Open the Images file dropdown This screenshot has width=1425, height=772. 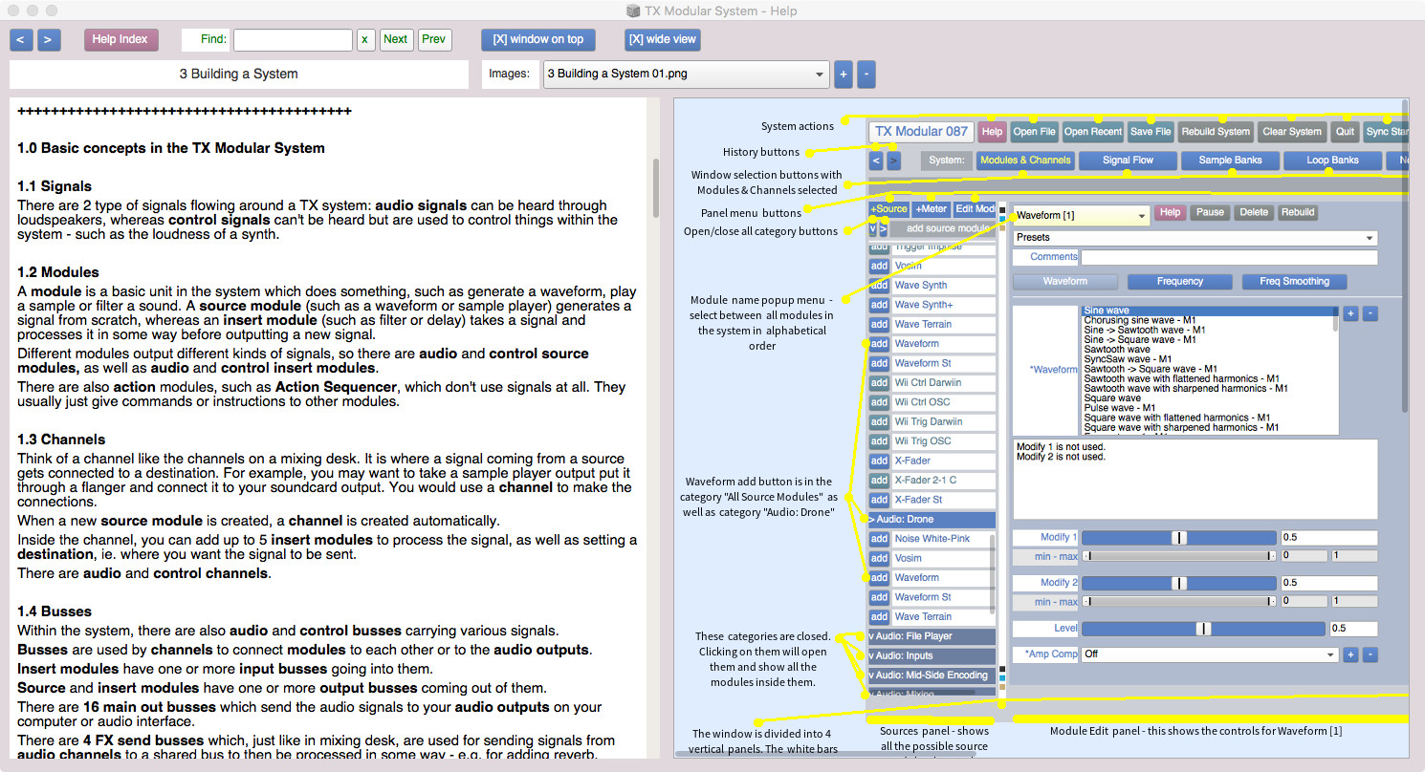(685, 74)
